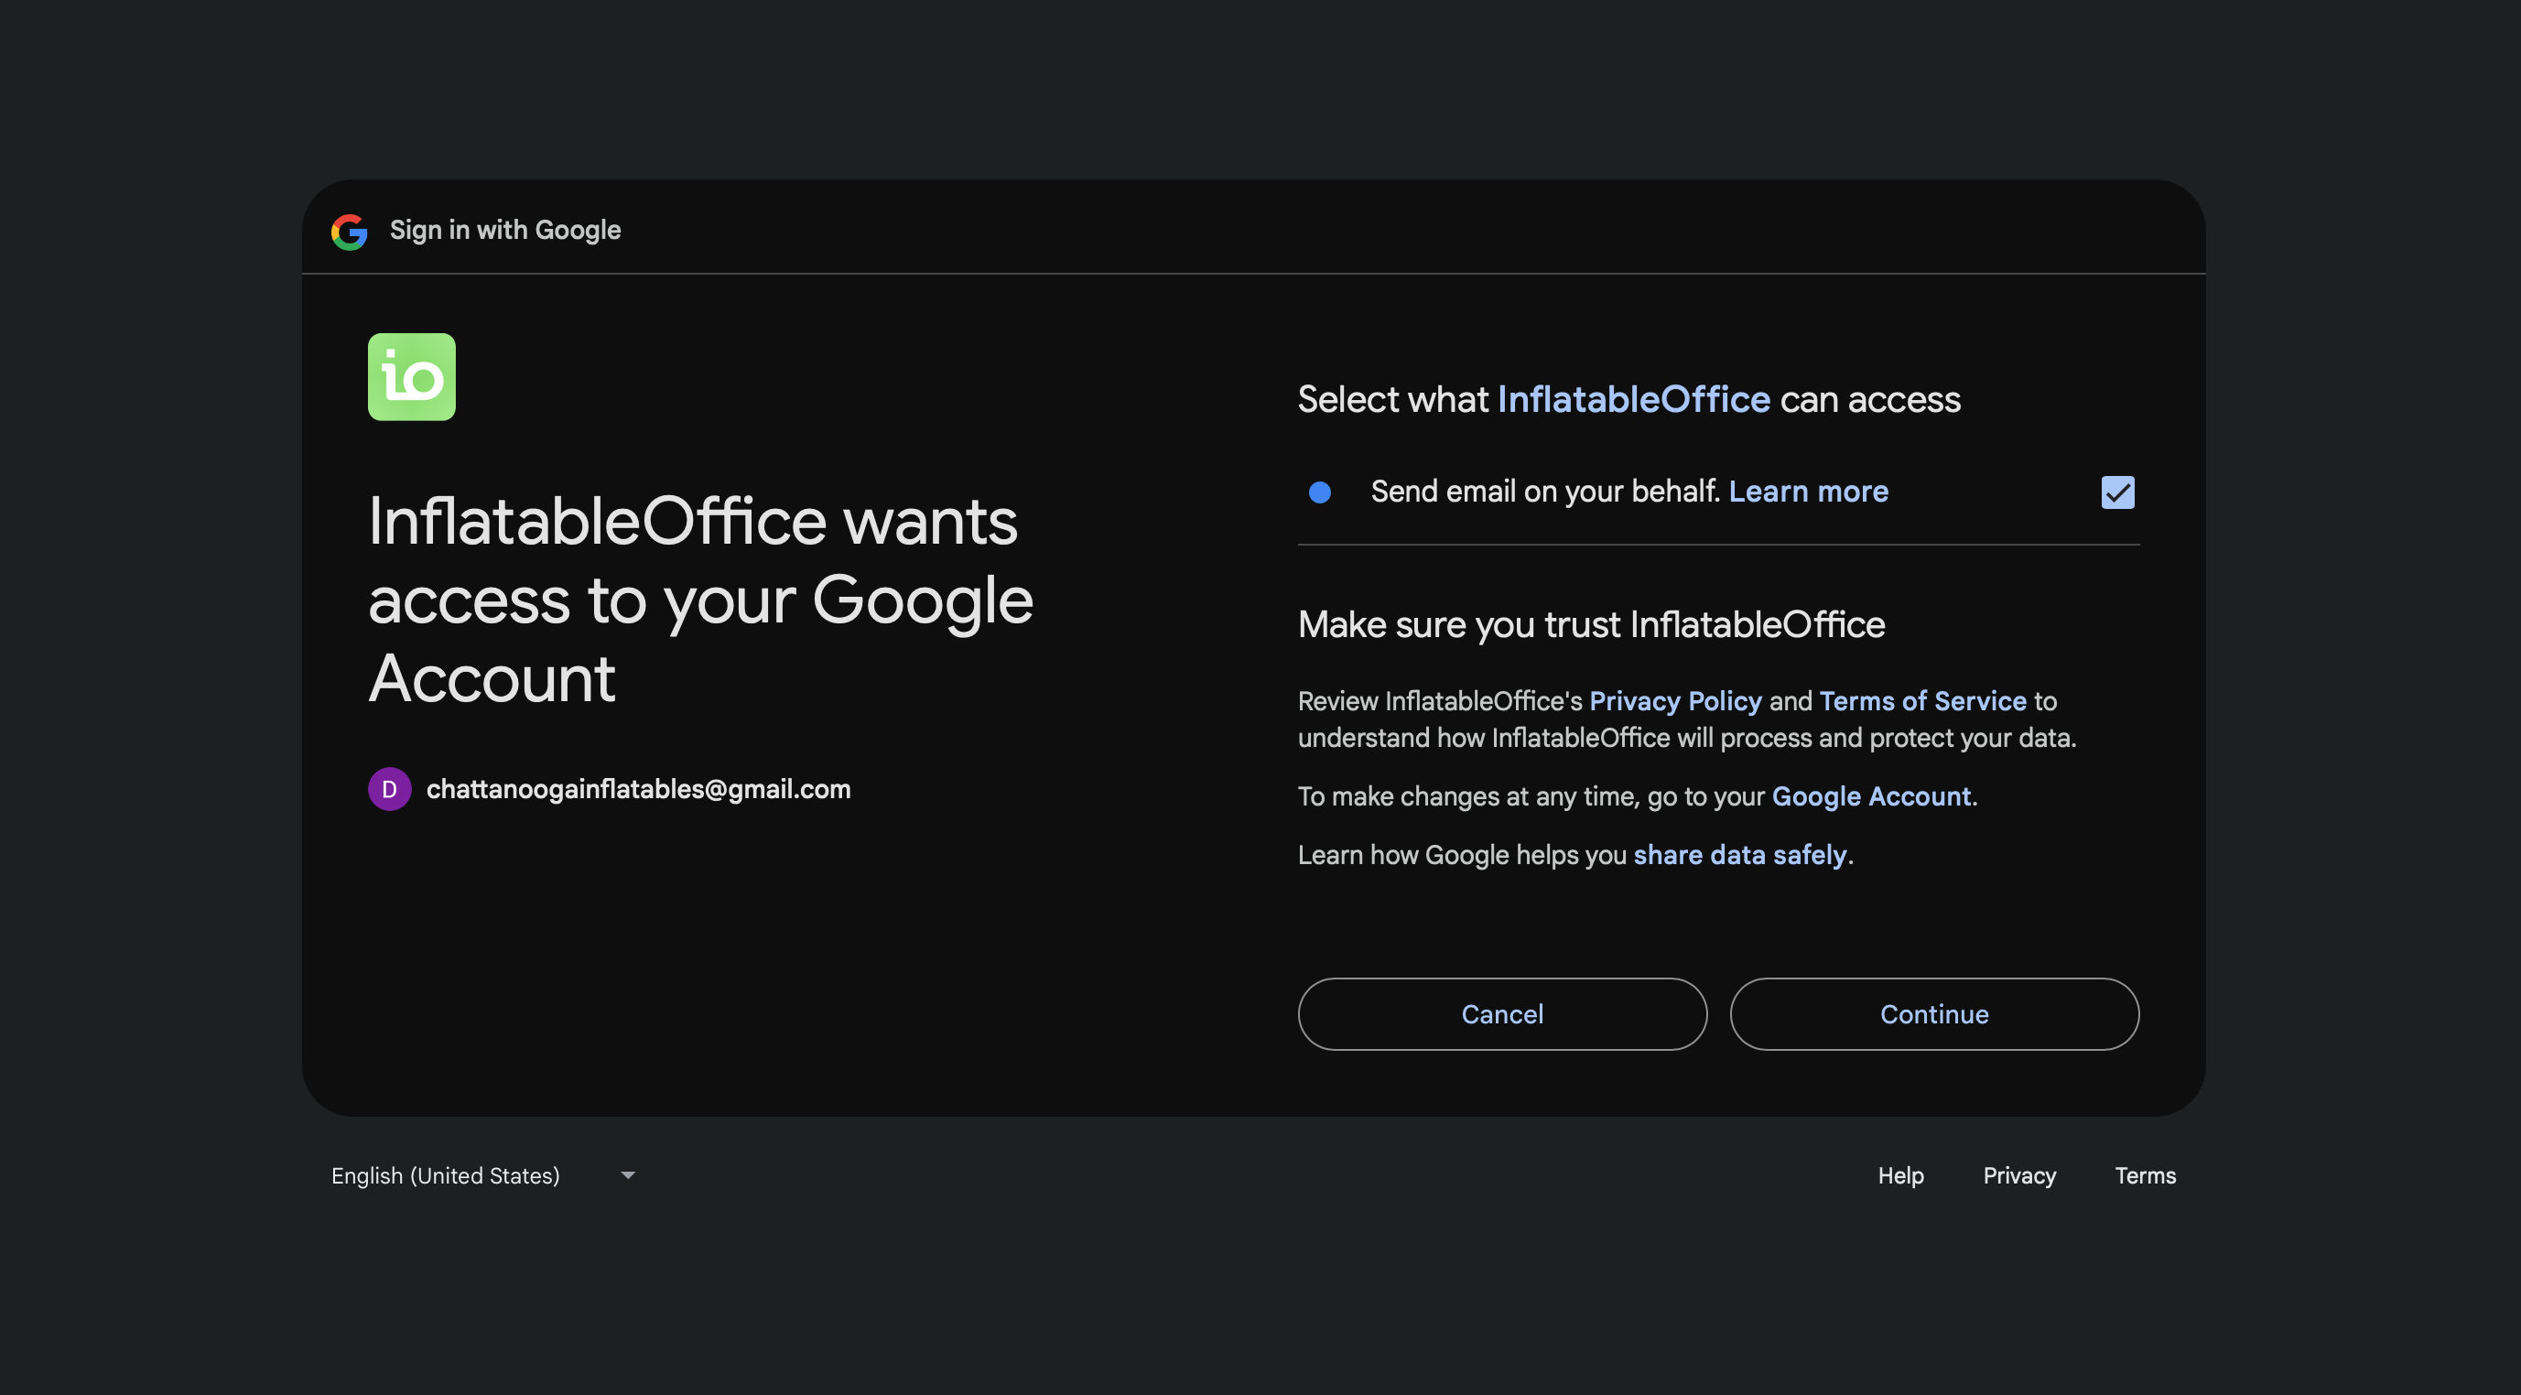The height and width of the screenshot is (1395, 2521).
Task: Open InflatableOffice's Privacy Policy link
Action: point(1675,701)
